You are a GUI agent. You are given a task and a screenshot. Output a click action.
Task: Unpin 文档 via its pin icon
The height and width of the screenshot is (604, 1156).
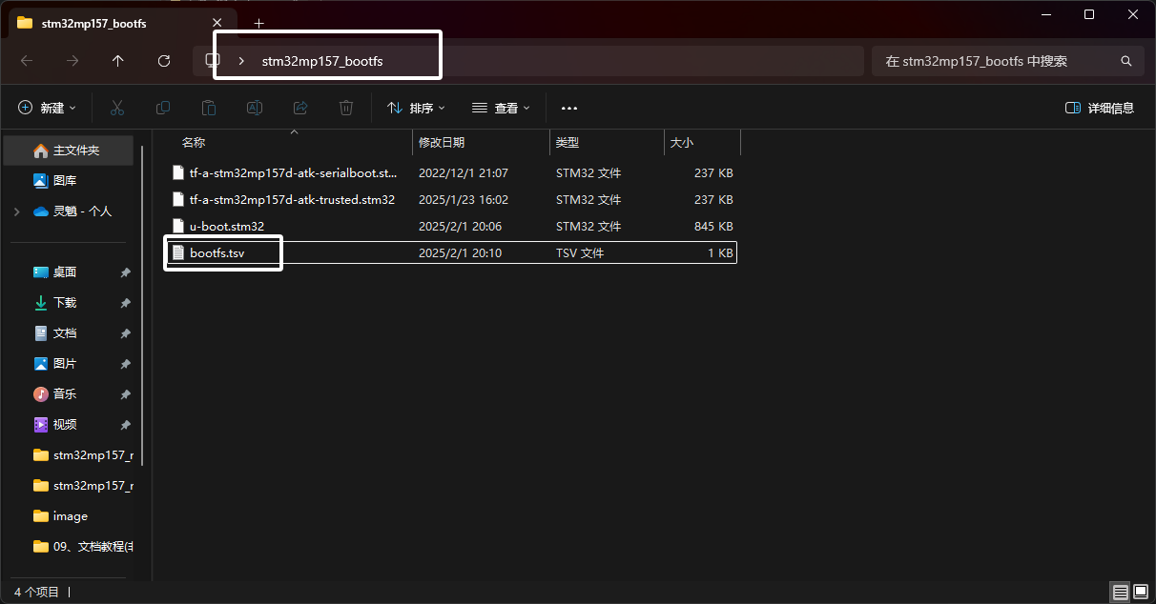pyautogui.click(x=125, y=333)
